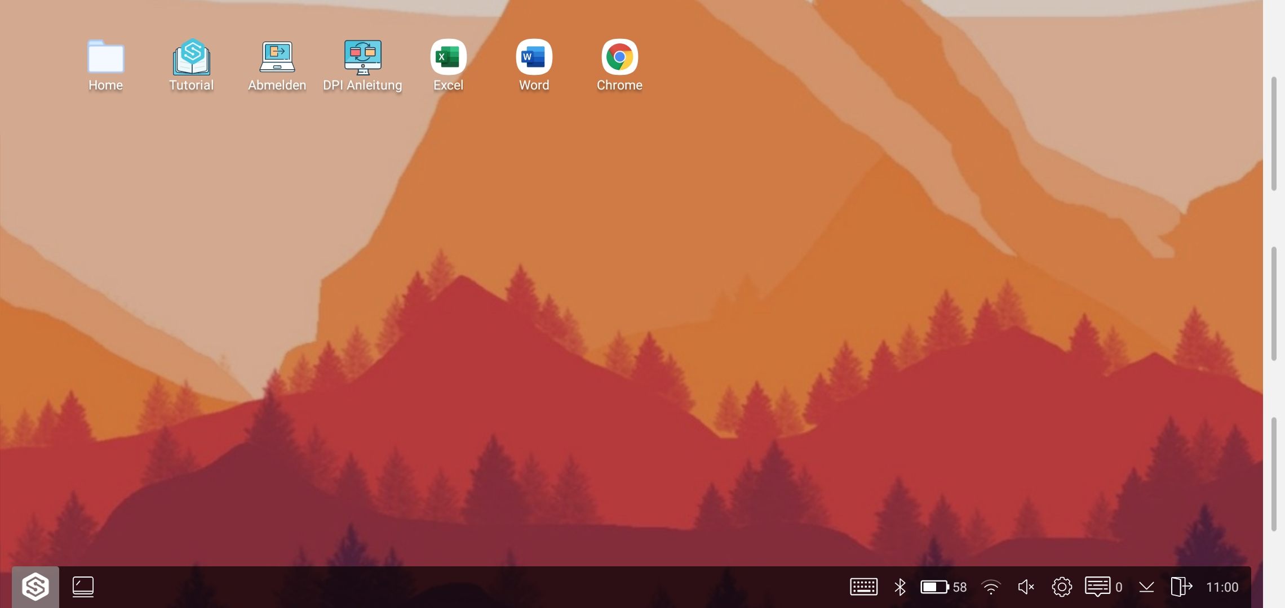Open the Wi-Fi network settings
The image size is (1285, 608).
click(991, 587)
